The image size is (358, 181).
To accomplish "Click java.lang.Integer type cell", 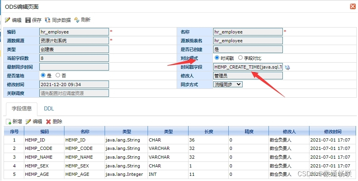I will pyautogui.click(x=126, y=174).
